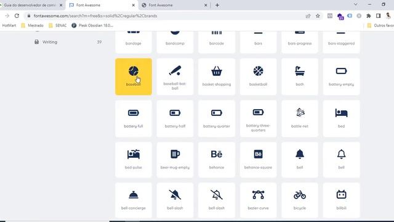Pick the outlined regular bell icon
Viewport: 394px width, 222px height.
pyautogui.click(x=341, y=160)
